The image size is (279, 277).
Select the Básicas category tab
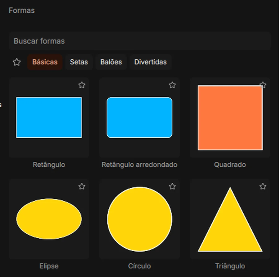coord(45,62)
